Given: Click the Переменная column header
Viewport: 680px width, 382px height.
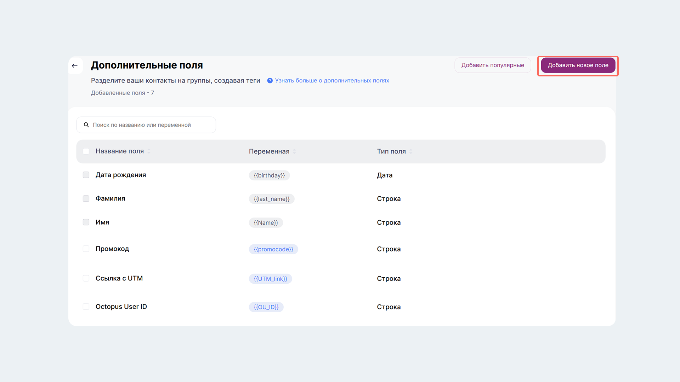Looking at the screenshot, I should 269,151.
